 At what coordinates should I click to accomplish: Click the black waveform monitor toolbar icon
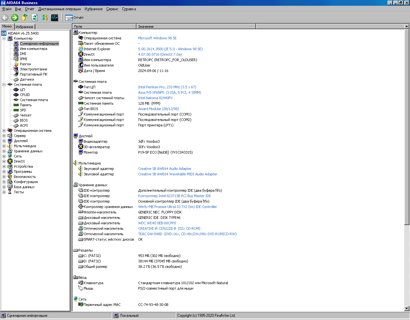(x=54, y=18)
